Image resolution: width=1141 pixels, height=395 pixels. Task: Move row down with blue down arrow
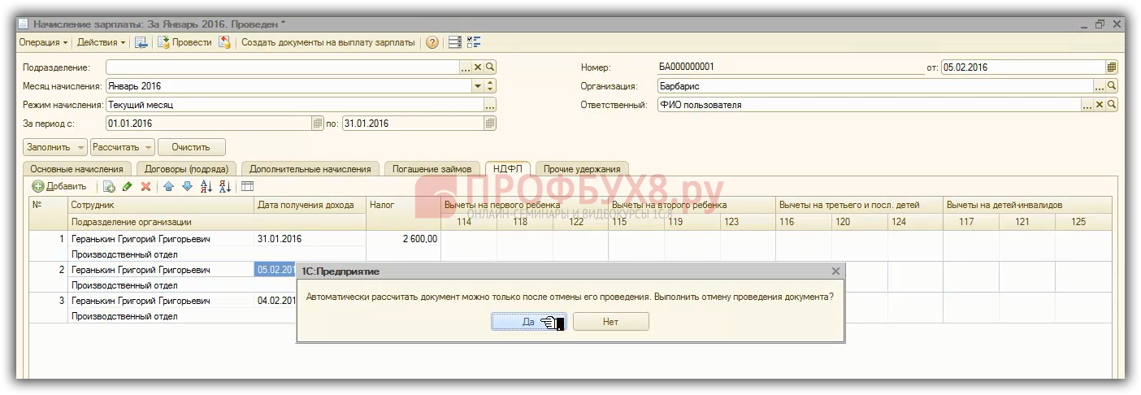click(x=187, y=187)
